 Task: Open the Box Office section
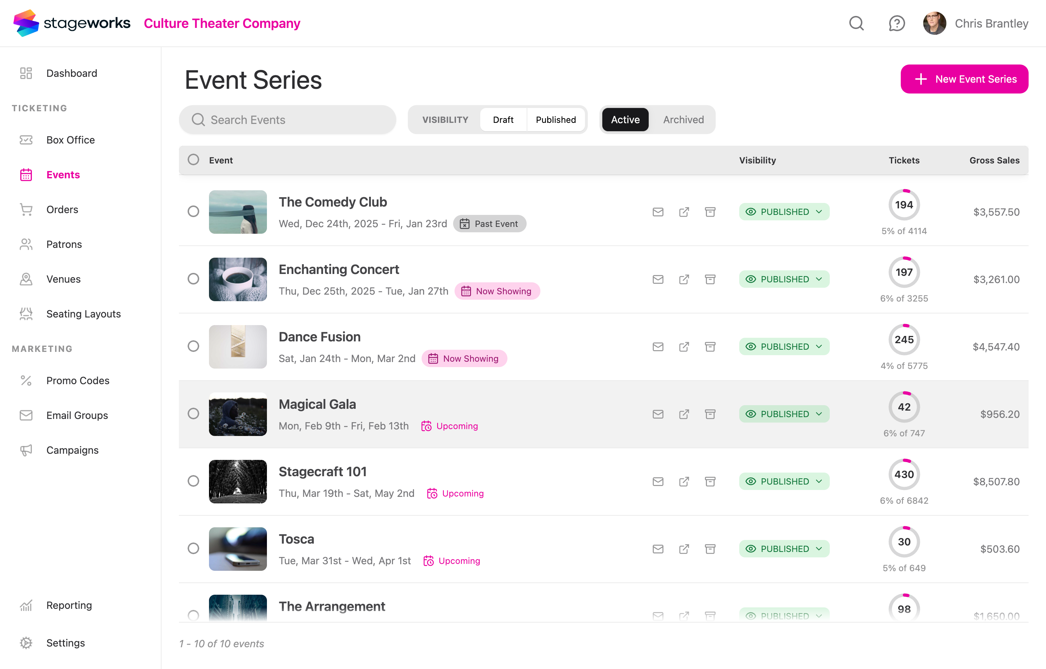[70, 140]
